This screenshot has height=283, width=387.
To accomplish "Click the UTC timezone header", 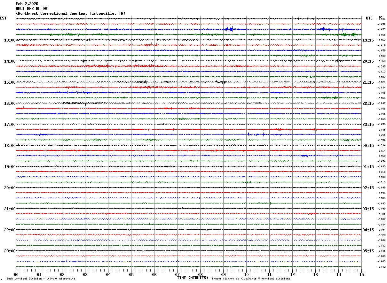I will (x=369, y=18).
